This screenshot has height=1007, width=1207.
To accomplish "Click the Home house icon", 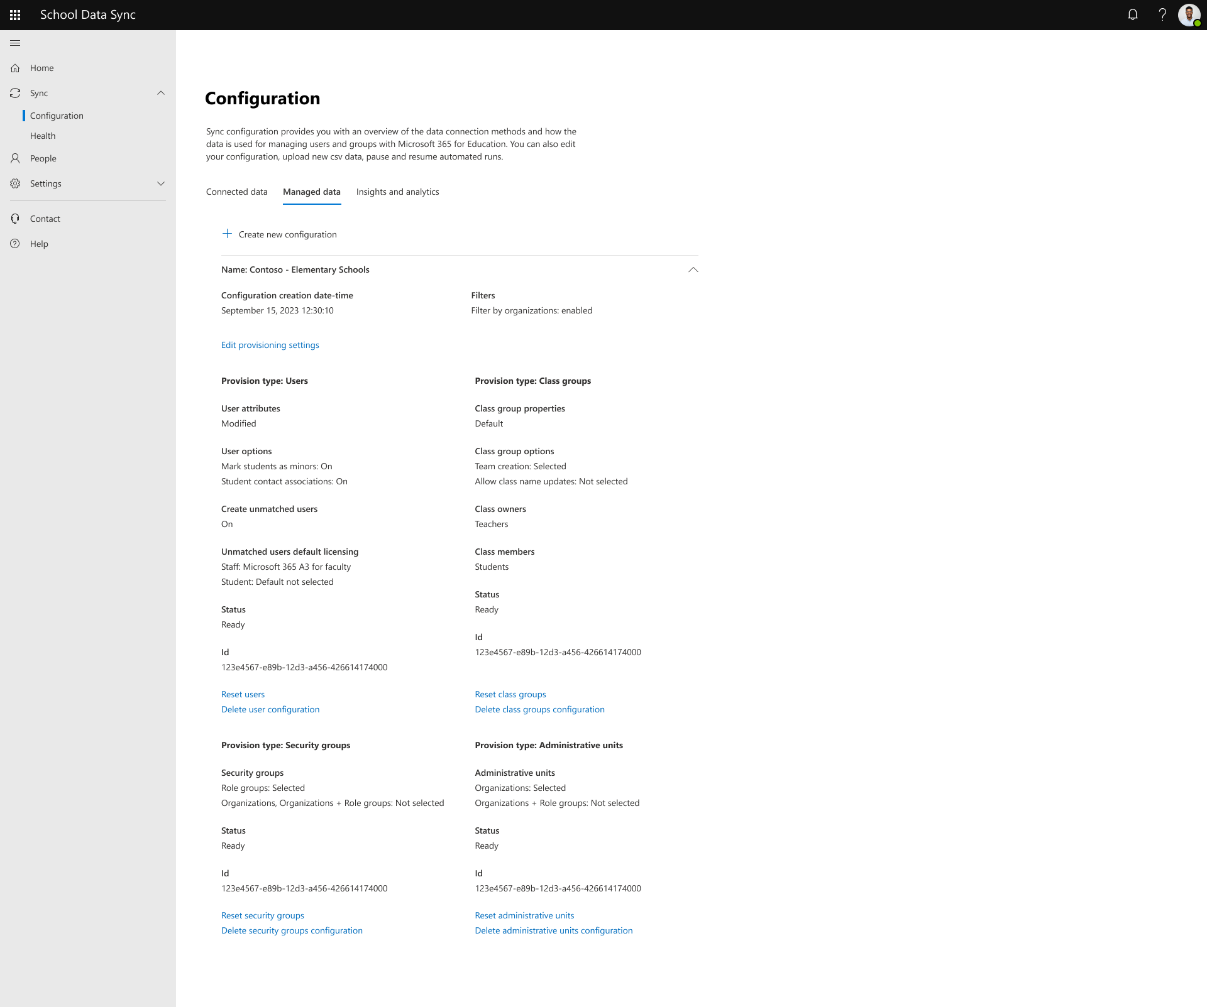I will pyautogui.click(x=15, y=68).
